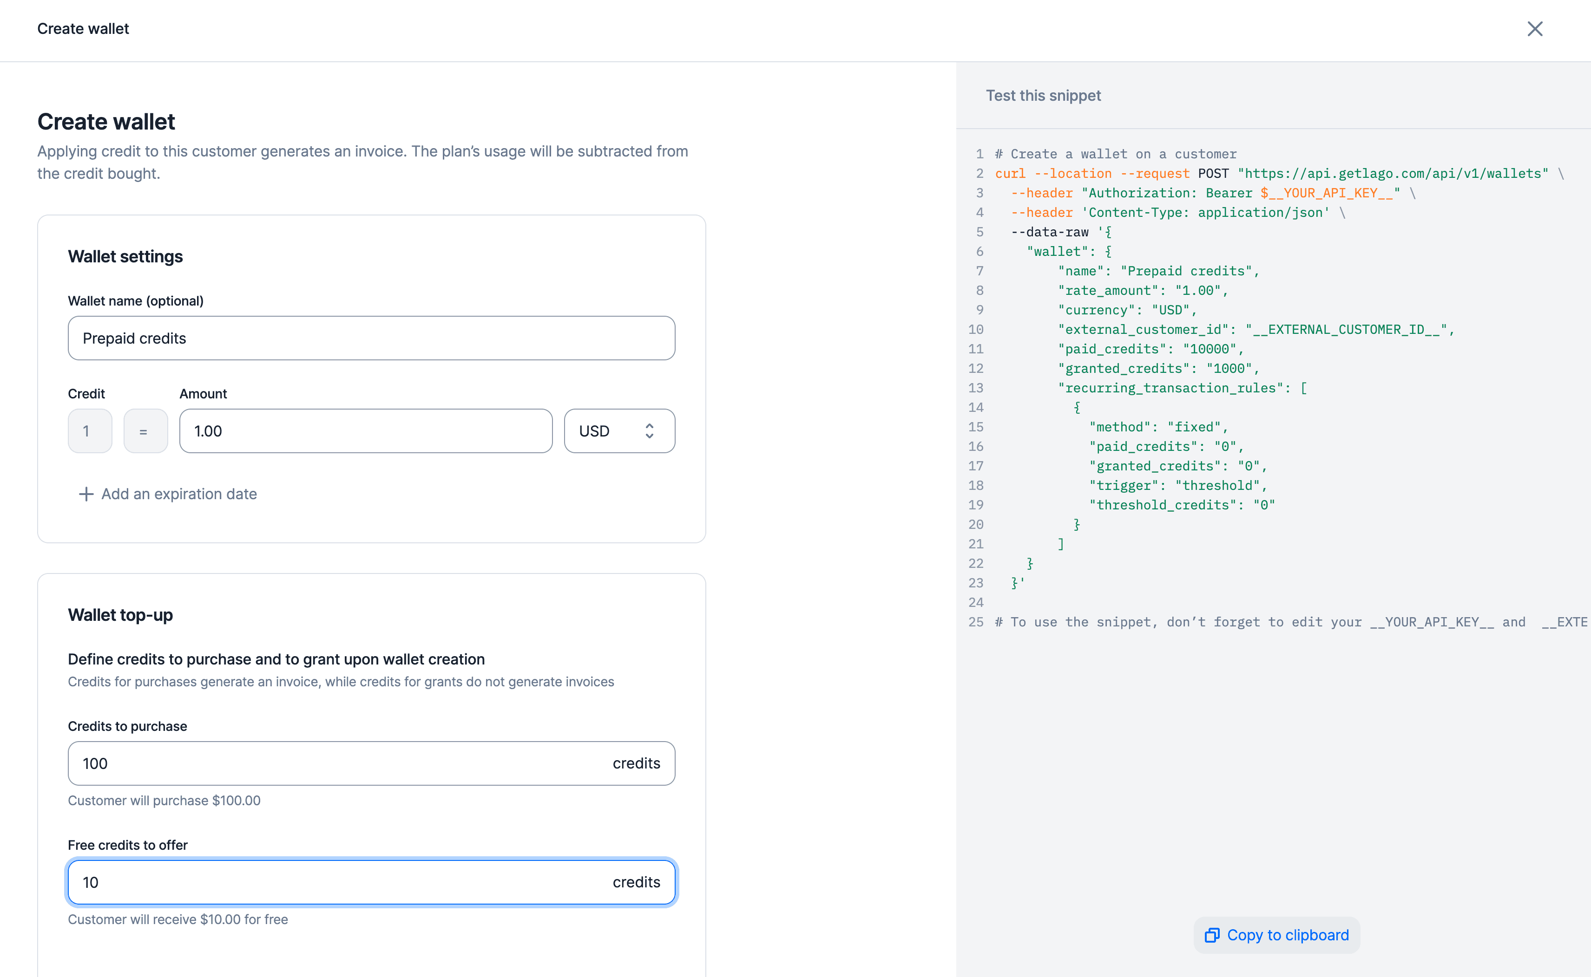Image resolution: width=1591 pixels, height=977 pixels.
Task: Click the Test this snippet header
Action: [x=1043, y=96]
